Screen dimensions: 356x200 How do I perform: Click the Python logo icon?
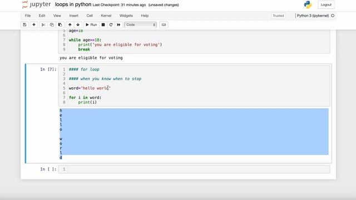[308, 5]
